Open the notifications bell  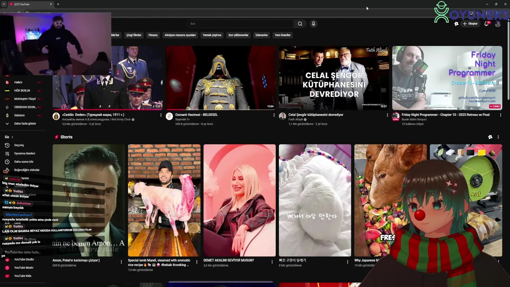pos(486,24)
